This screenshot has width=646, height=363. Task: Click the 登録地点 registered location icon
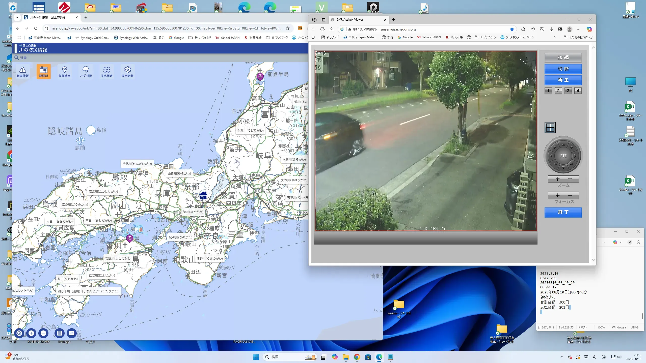point(65,71)
